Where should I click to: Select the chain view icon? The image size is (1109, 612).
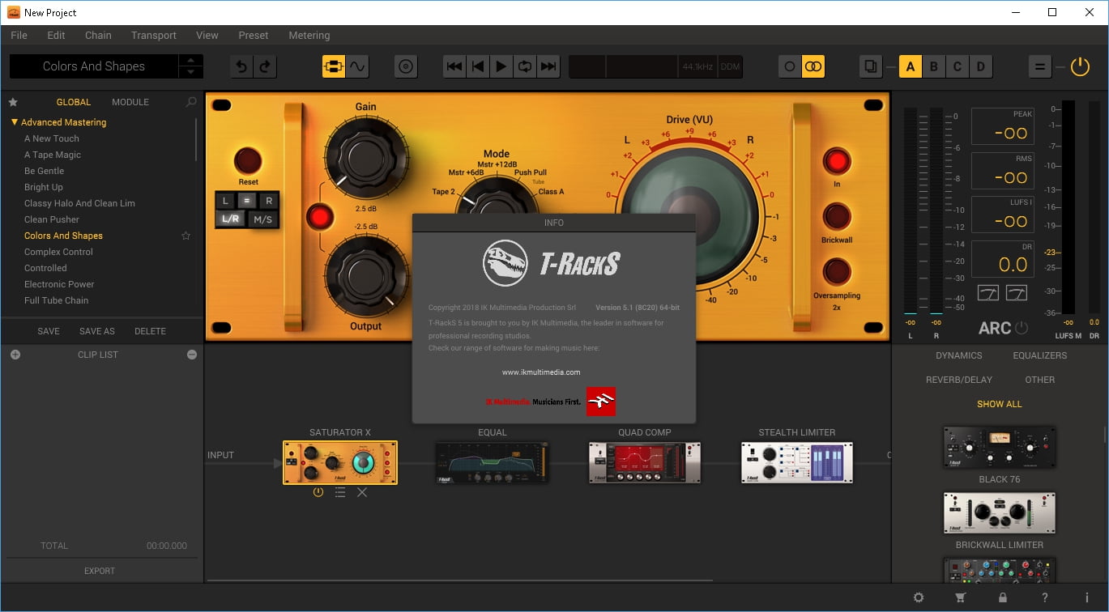[334, 66]
